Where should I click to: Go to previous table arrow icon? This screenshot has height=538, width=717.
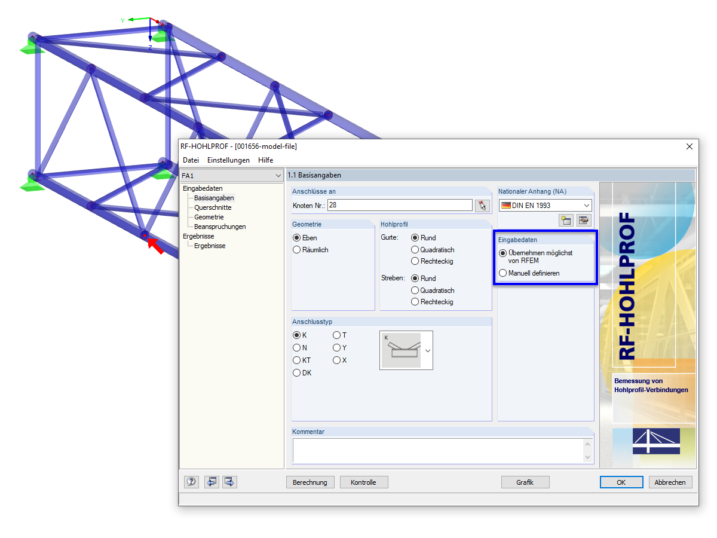pos(212,482)
